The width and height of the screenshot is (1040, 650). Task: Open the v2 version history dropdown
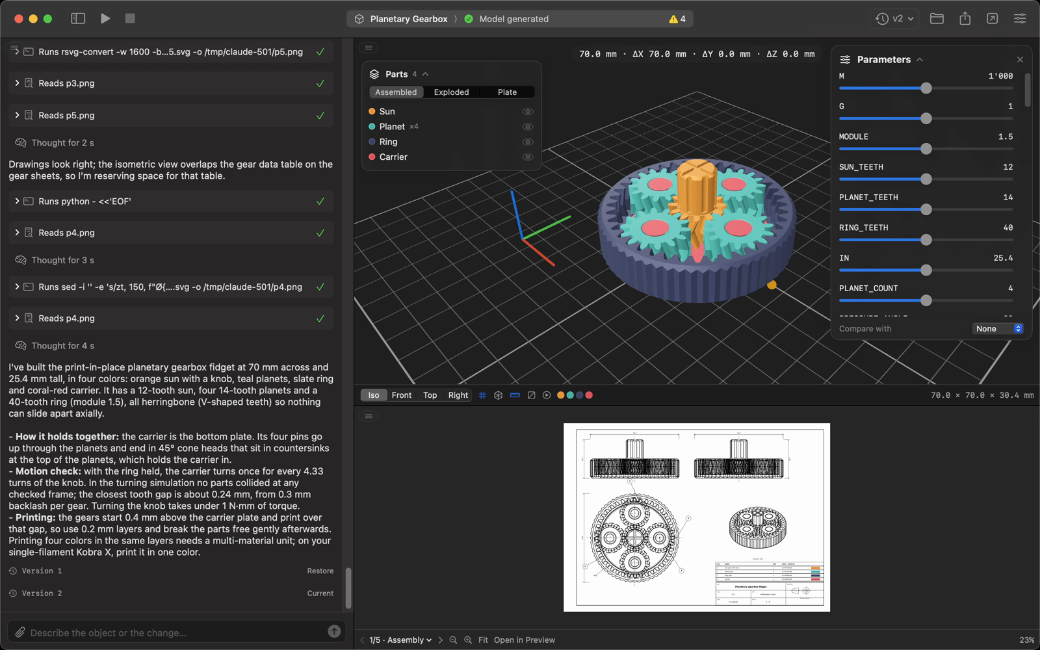coord(895,19)
